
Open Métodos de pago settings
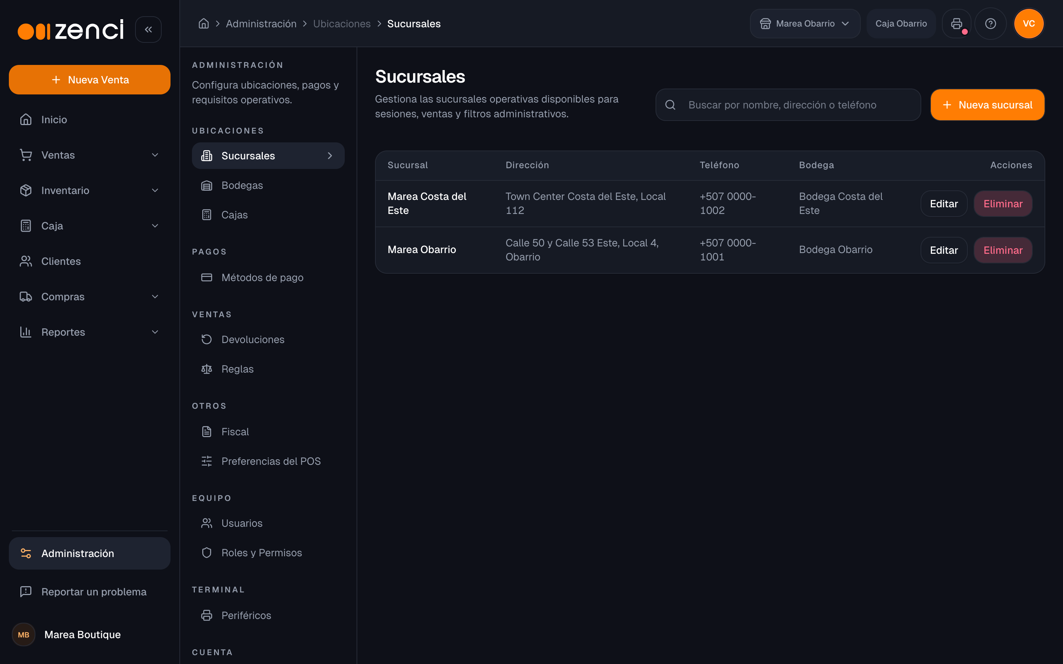pyautogui.click(x=268, y=277)
